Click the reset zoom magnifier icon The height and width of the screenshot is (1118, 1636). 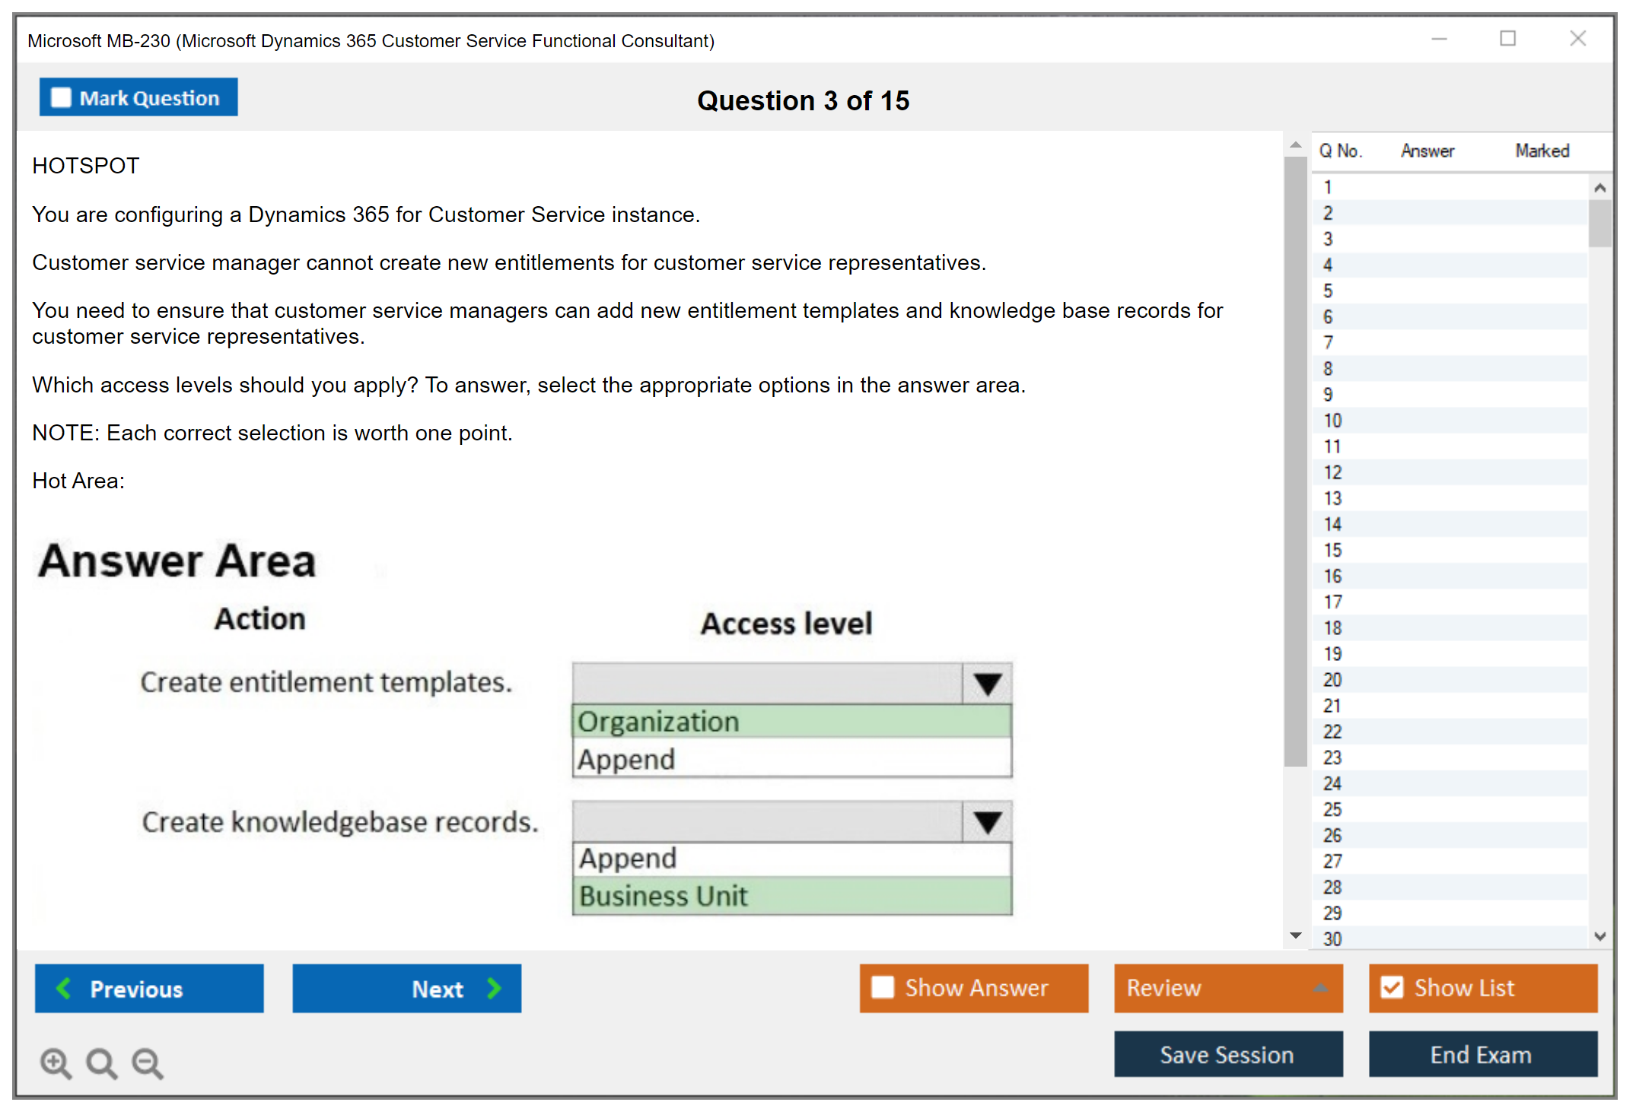[x=101, y=1062]
